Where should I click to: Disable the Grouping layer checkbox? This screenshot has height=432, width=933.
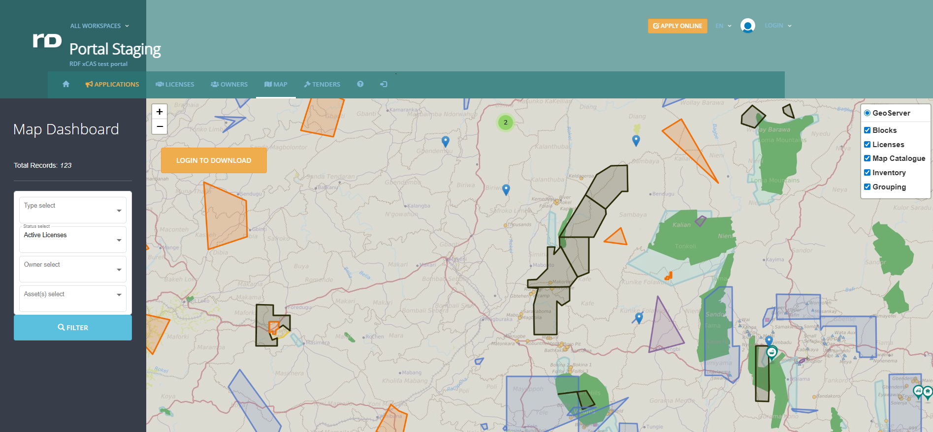coord(868,187)
